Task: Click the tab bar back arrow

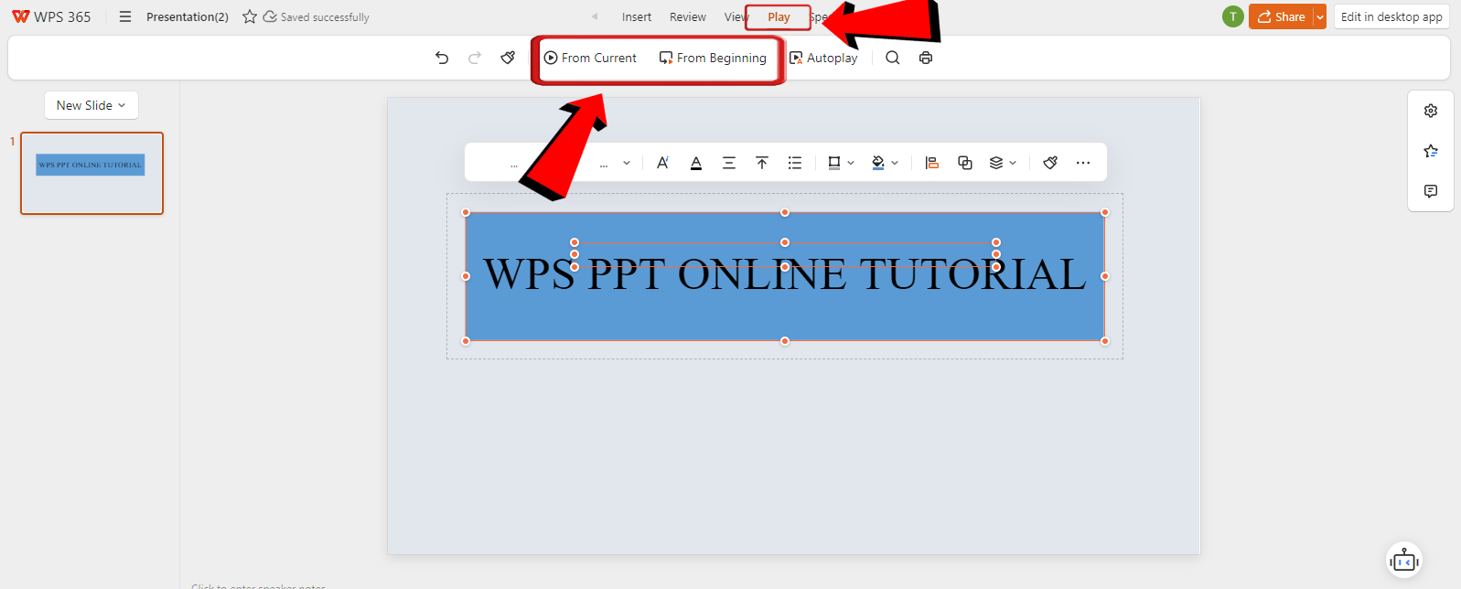Action: pos(595,16)
